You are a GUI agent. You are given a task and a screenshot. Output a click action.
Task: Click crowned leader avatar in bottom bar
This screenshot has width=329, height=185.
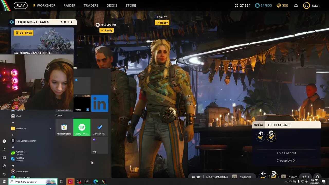pos(274,175)
